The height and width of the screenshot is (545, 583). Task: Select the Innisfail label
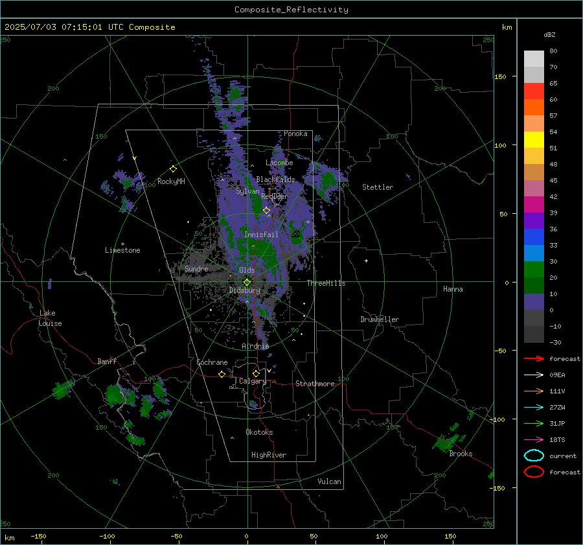[x=261, y=235]
